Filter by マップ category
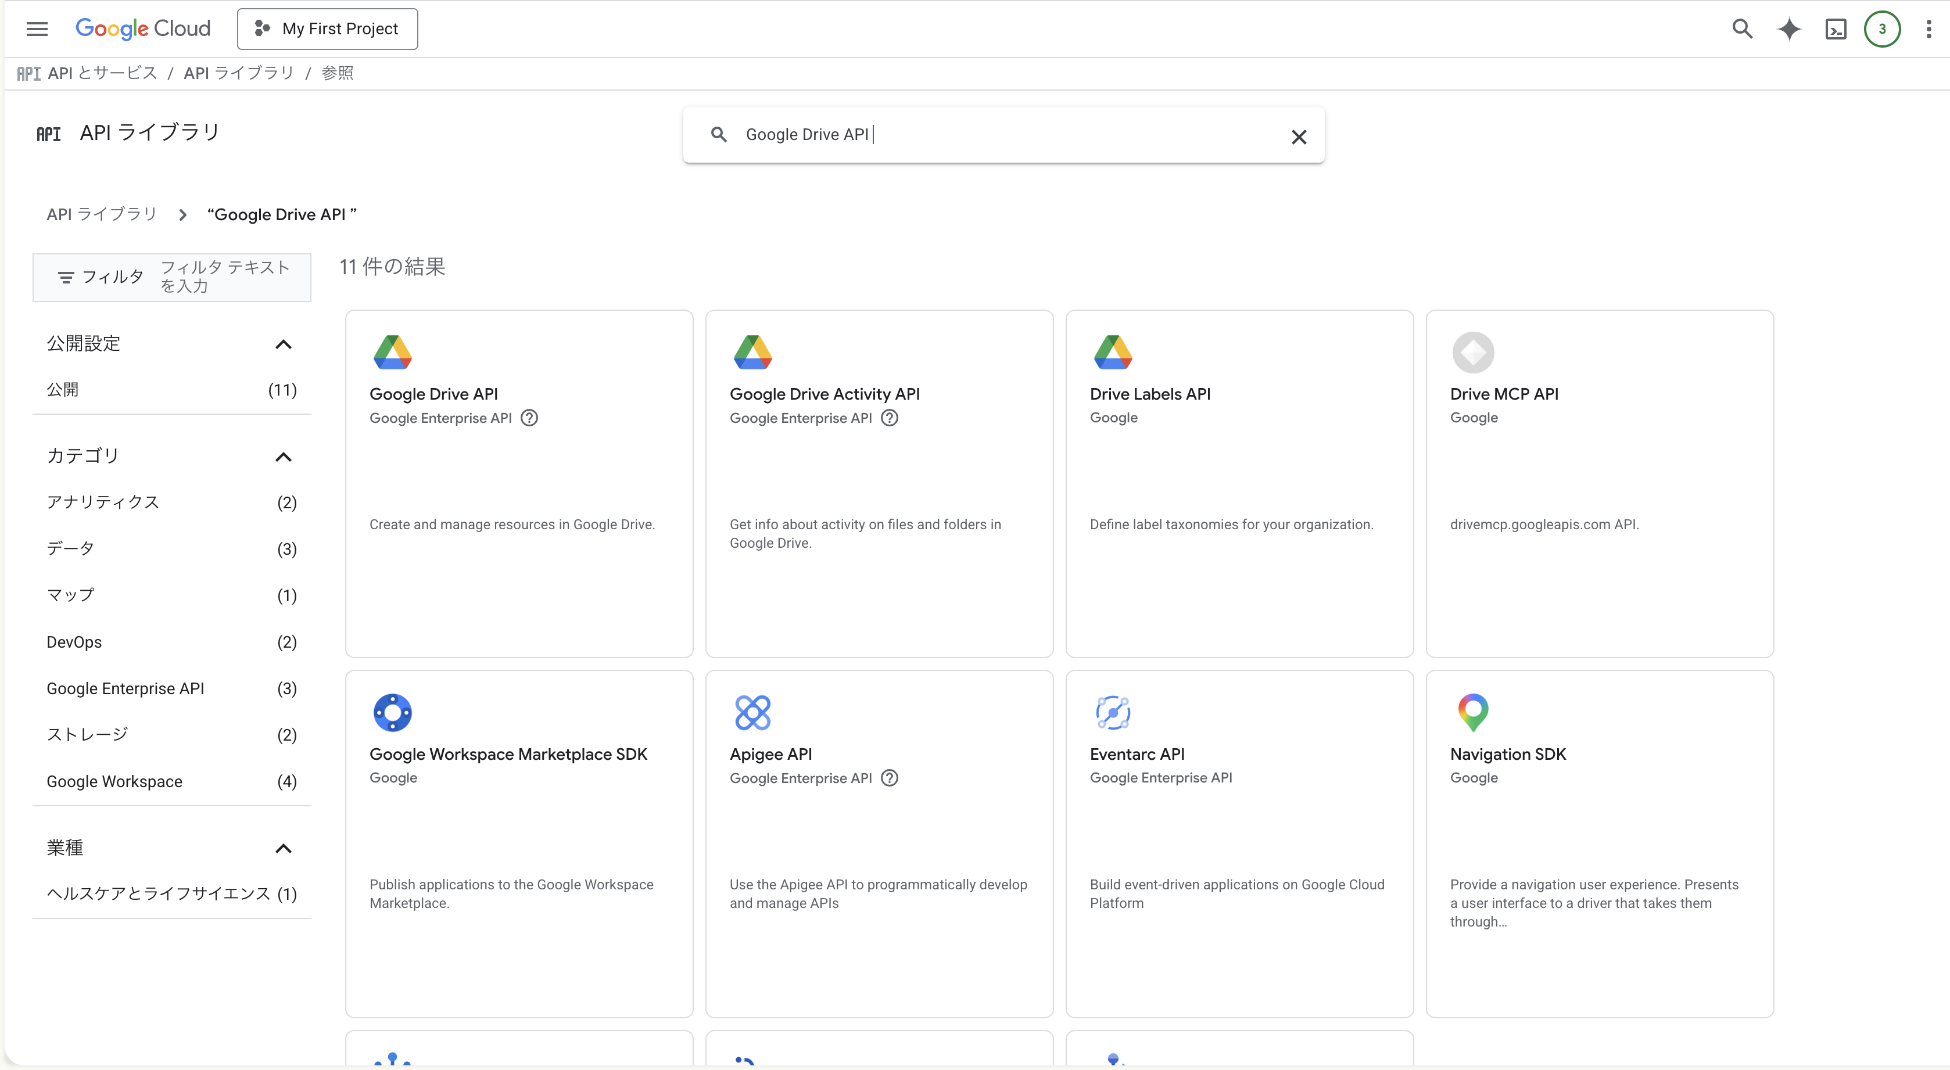Image resolution: width=1950 pixels, height=1070 pixels. pos(172,595)
